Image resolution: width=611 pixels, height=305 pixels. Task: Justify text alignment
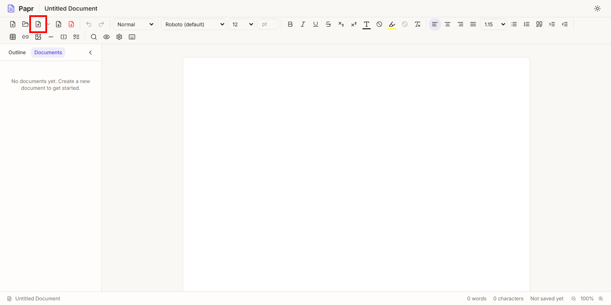click(x=473, y=25)
